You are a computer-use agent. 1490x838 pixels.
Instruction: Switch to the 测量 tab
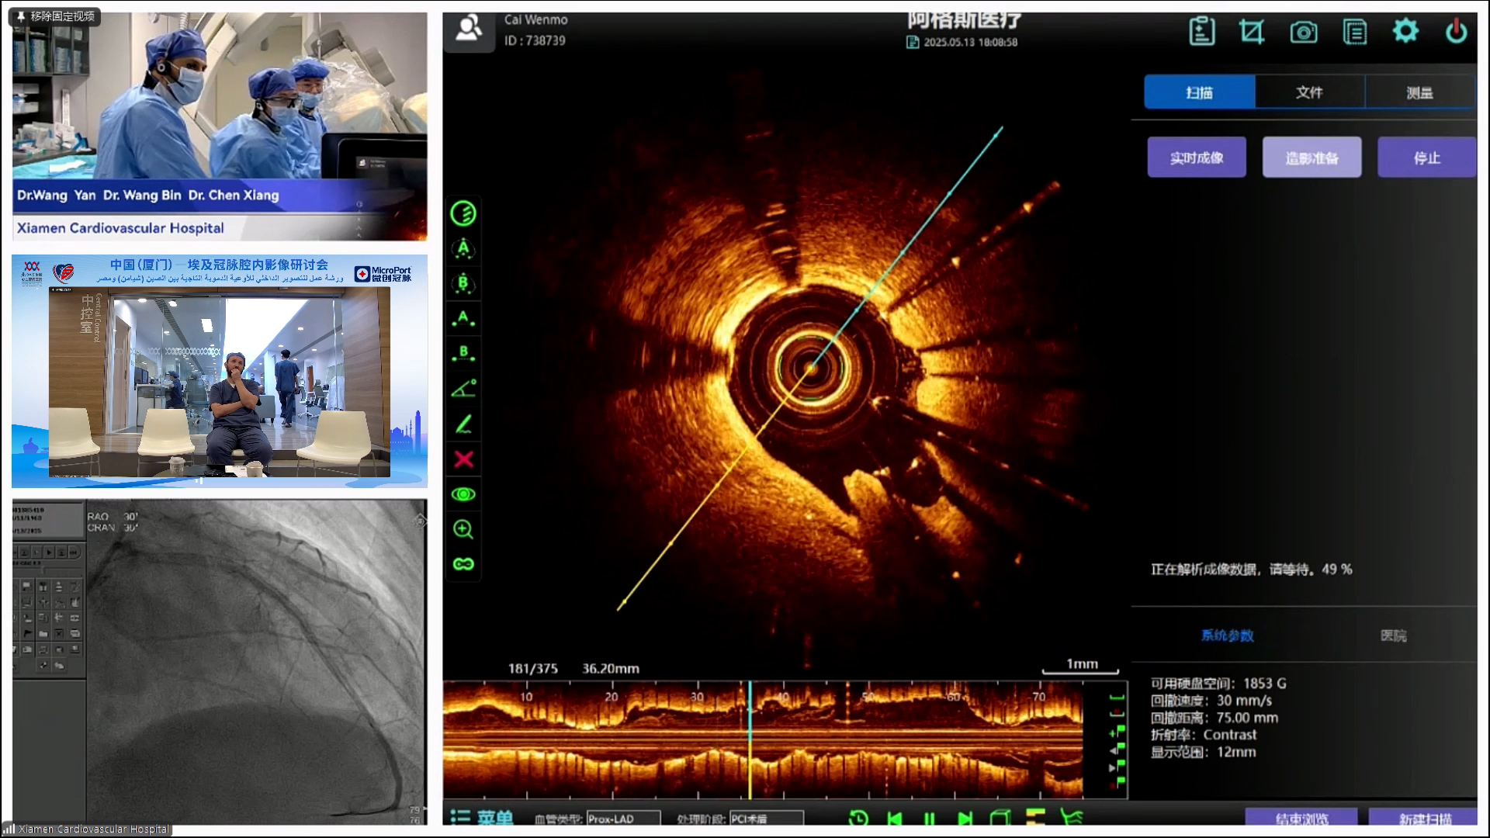1419,92
